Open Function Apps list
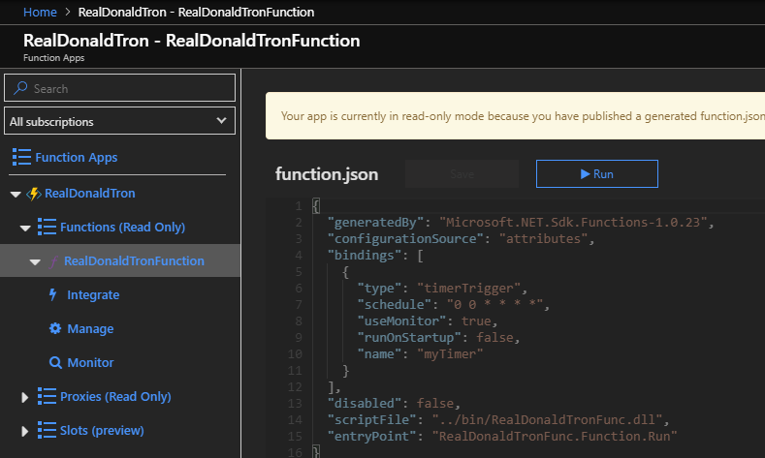This screenshot has height=458, width=765. [76, 158]
